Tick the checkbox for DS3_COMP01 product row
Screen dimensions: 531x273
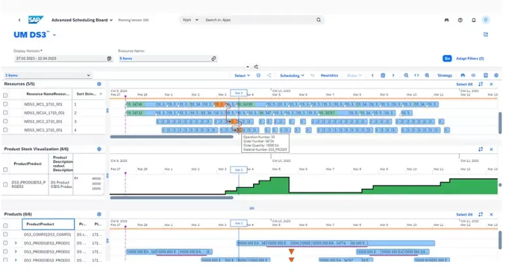(5, 234)
